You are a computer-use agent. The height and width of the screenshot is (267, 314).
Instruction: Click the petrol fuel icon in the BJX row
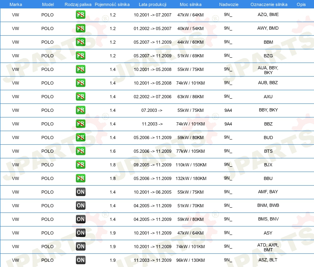coord(80,165)
